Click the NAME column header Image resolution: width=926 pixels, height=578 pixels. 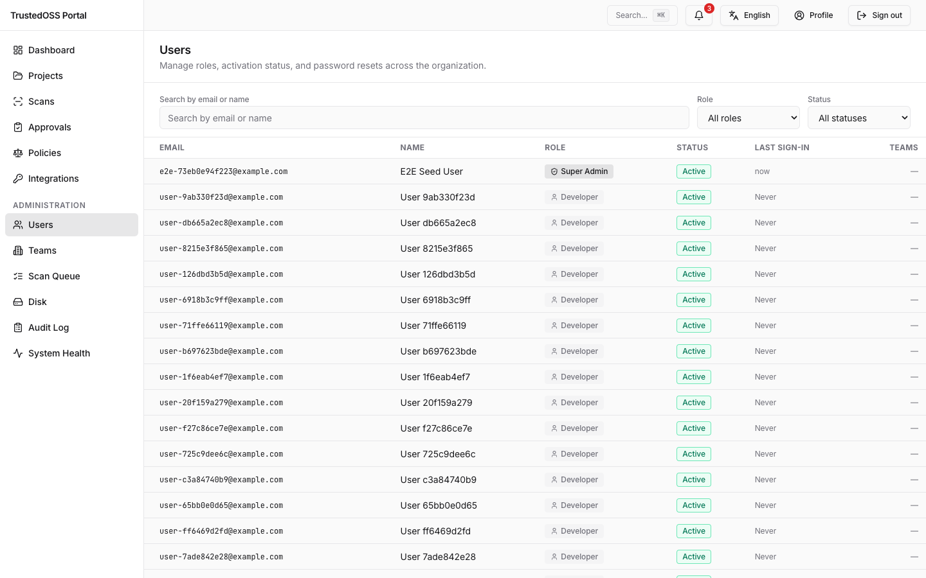(412, 148)
